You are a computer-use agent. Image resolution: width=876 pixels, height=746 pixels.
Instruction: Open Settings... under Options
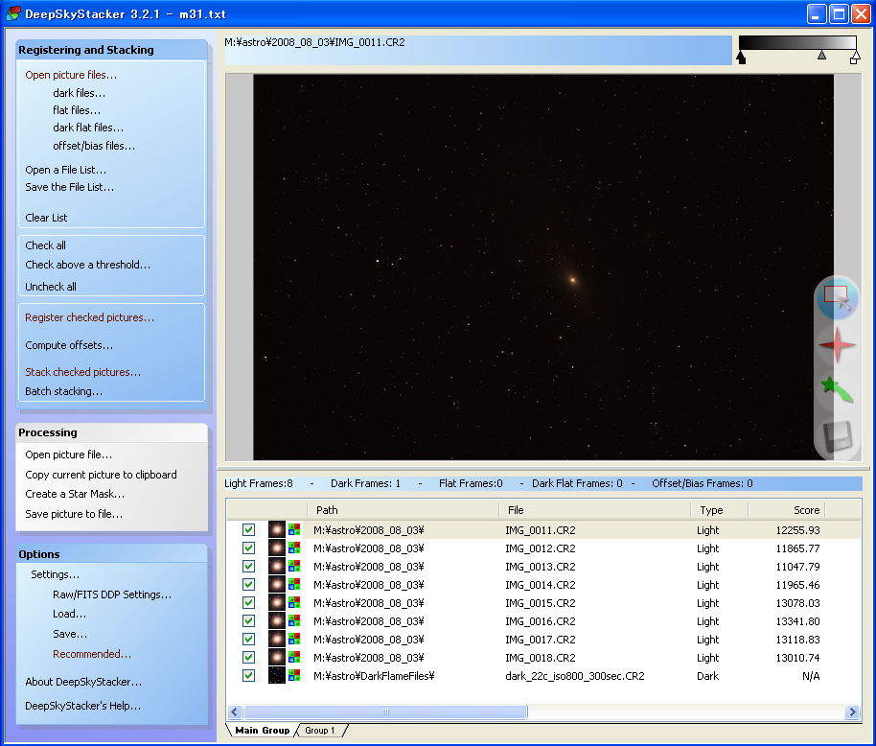click(55, 574)
